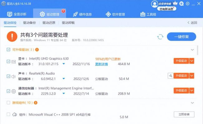Screen dimensions: 203x124
Task: Collapse the 可升级驱动 section chevron
Action: (192, 50)
